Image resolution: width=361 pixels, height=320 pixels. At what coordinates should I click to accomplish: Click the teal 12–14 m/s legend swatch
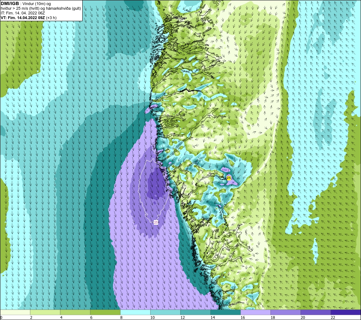[x=195, y=312]
